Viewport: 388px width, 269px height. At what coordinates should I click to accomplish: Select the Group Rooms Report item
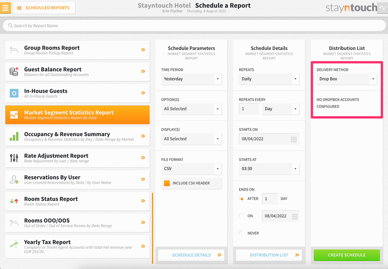(x=78, y=50)
